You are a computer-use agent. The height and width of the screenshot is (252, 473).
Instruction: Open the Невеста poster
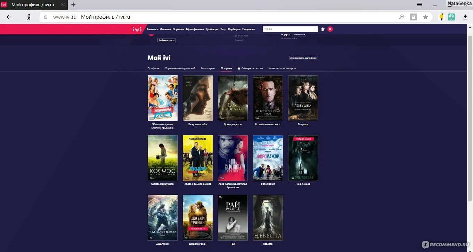(x=268, y=218)
